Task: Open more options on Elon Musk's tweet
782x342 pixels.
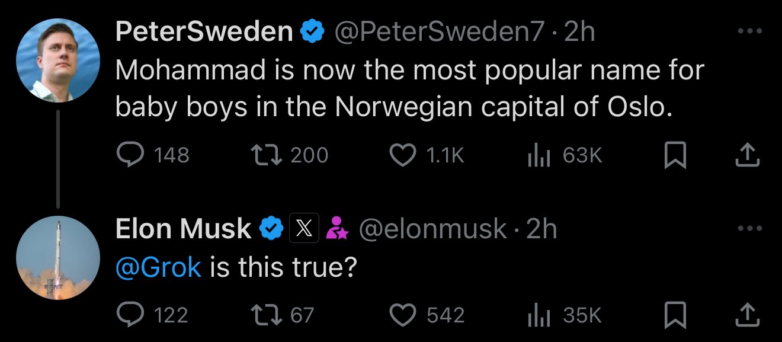Action: coord(749,229)
